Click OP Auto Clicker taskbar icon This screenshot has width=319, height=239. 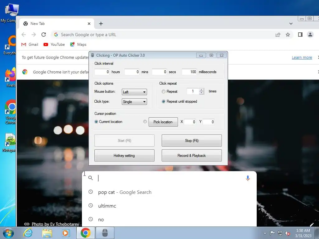click(105, 233)
